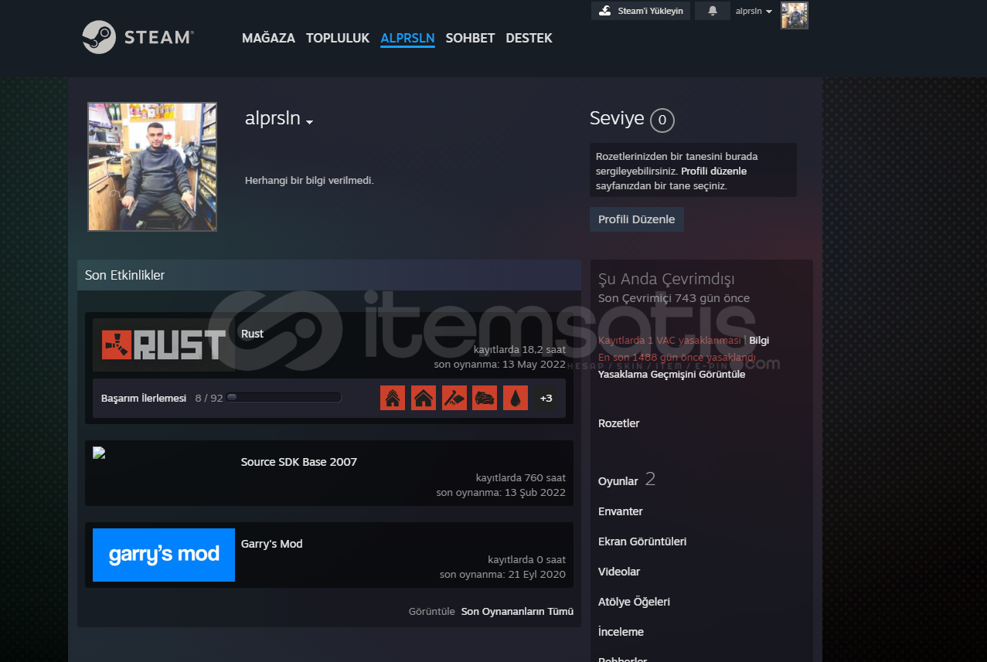Click the Seviye label
987x662 pixels.
point(617,118)
